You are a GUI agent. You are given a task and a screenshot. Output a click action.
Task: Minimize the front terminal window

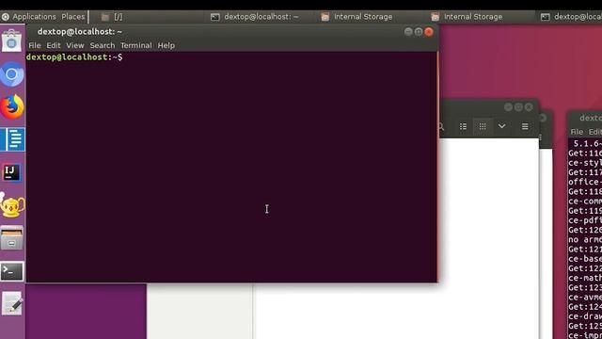coord(408,32)
